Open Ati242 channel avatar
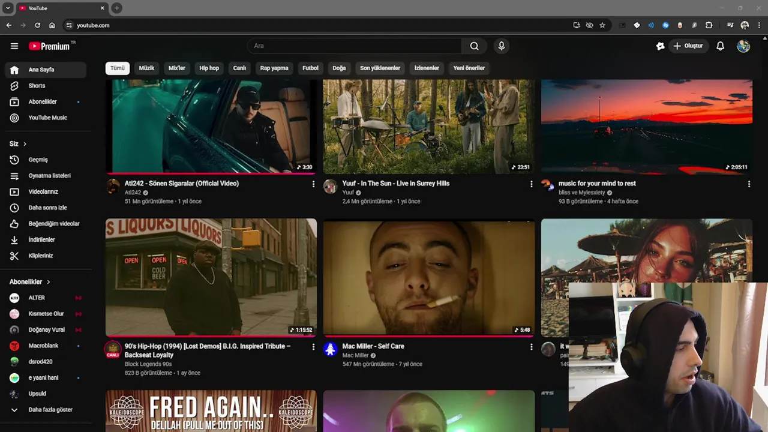The image size is (768, 432). click(113, 186)
